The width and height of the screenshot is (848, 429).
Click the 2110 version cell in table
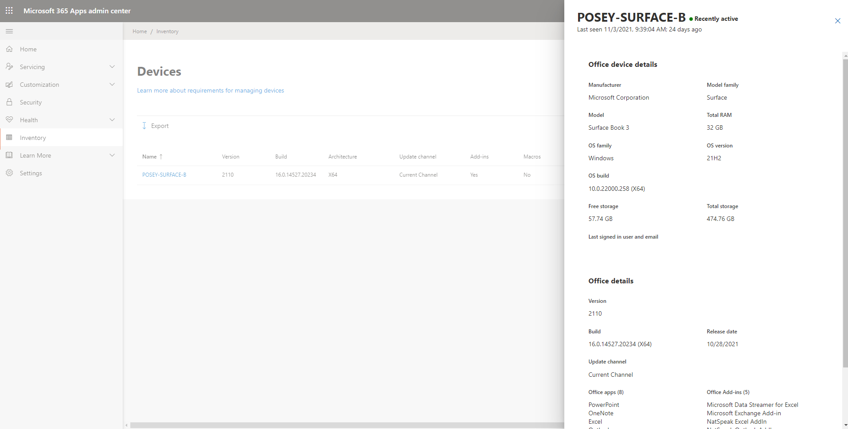(x=228, y=175)
